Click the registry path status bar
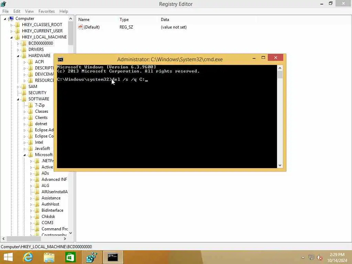Image resolution: width=352 pixels, height=264 pixels. [46, 247]
